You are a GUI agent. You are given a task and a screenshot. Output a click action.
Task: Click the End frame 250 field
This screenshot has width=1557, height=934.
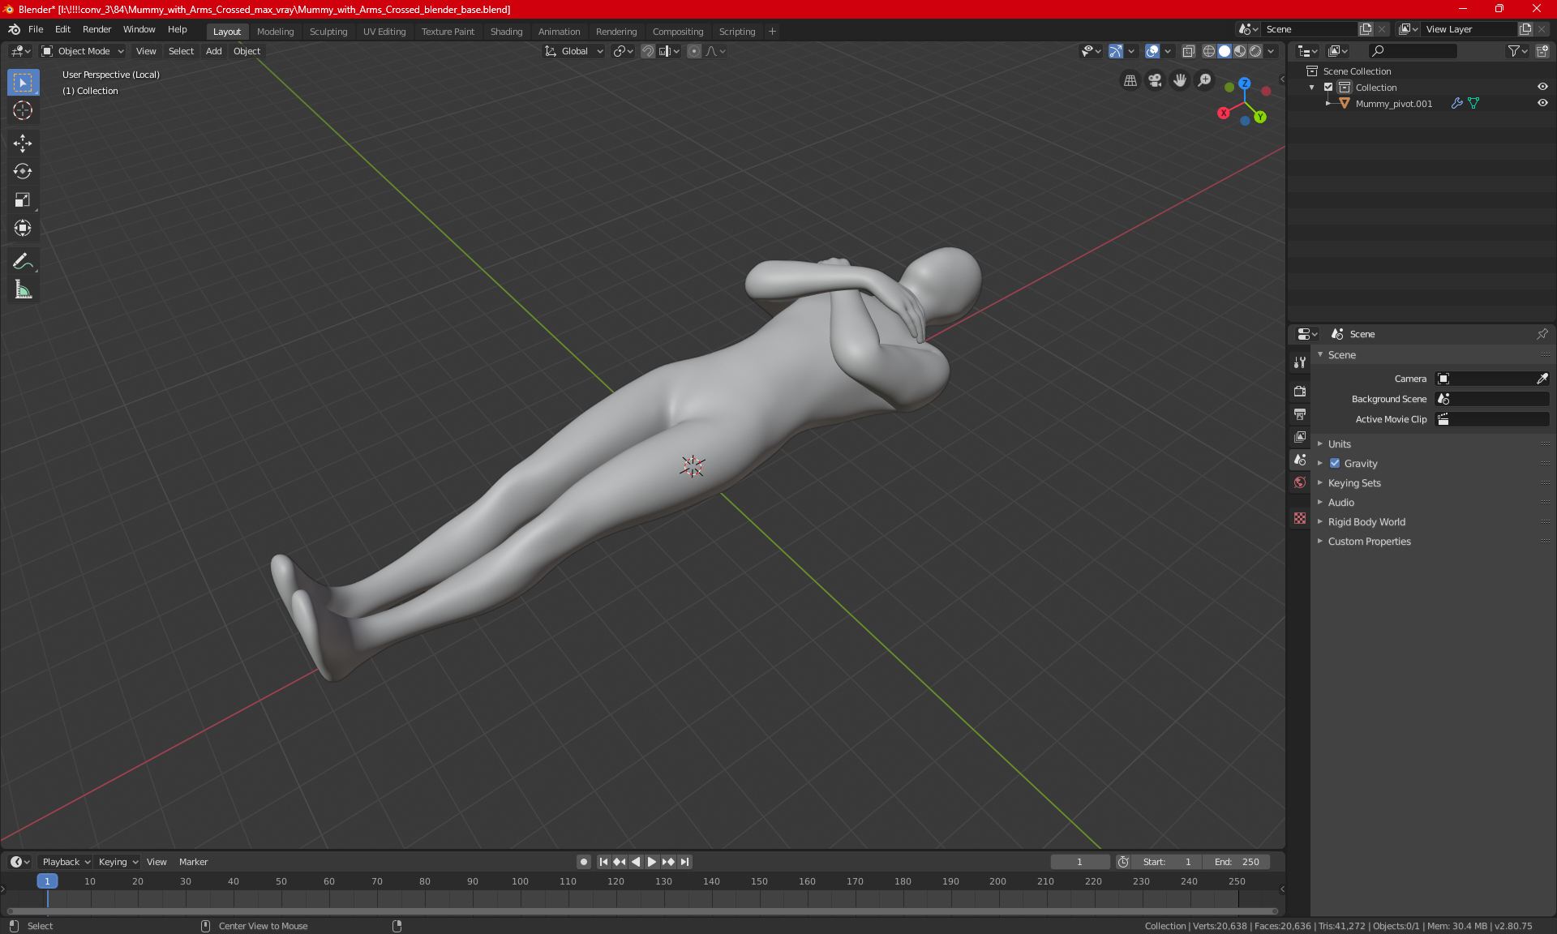[1237, 862]
